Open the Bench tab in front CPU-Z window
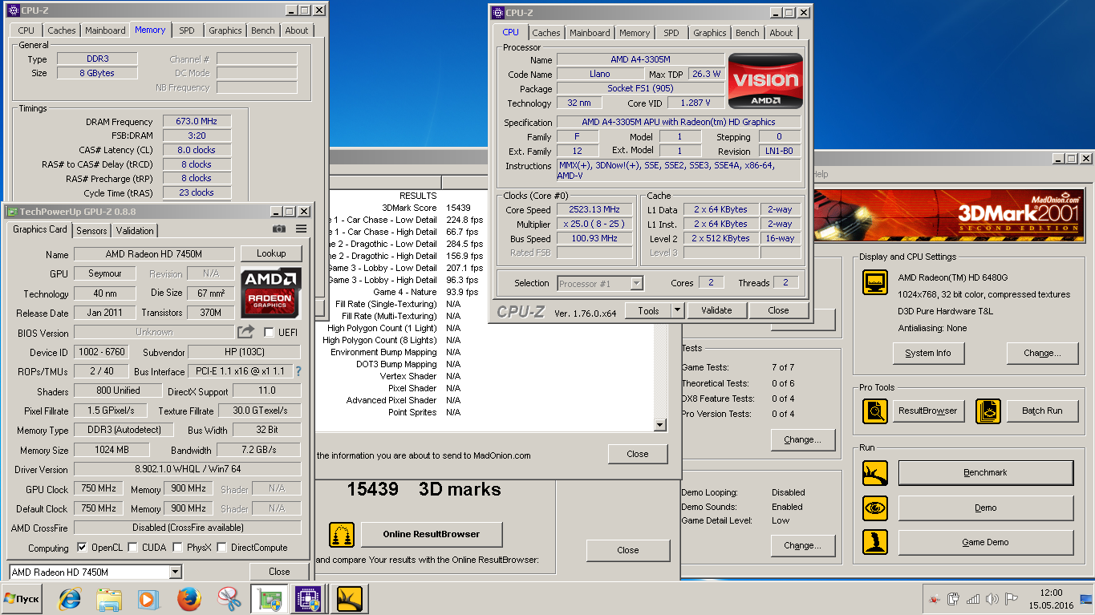Screen dimensions: 1095x615 click(747, 33)
